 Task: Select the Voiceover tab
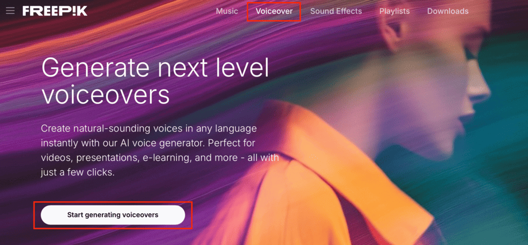tap(274, 11)
